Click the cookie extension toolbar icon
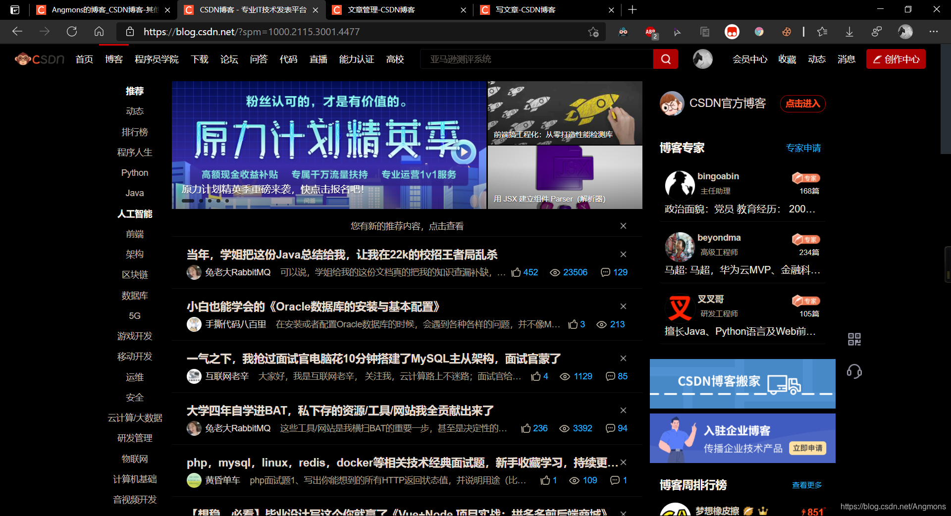951x516 pixels. coord(786,32)
